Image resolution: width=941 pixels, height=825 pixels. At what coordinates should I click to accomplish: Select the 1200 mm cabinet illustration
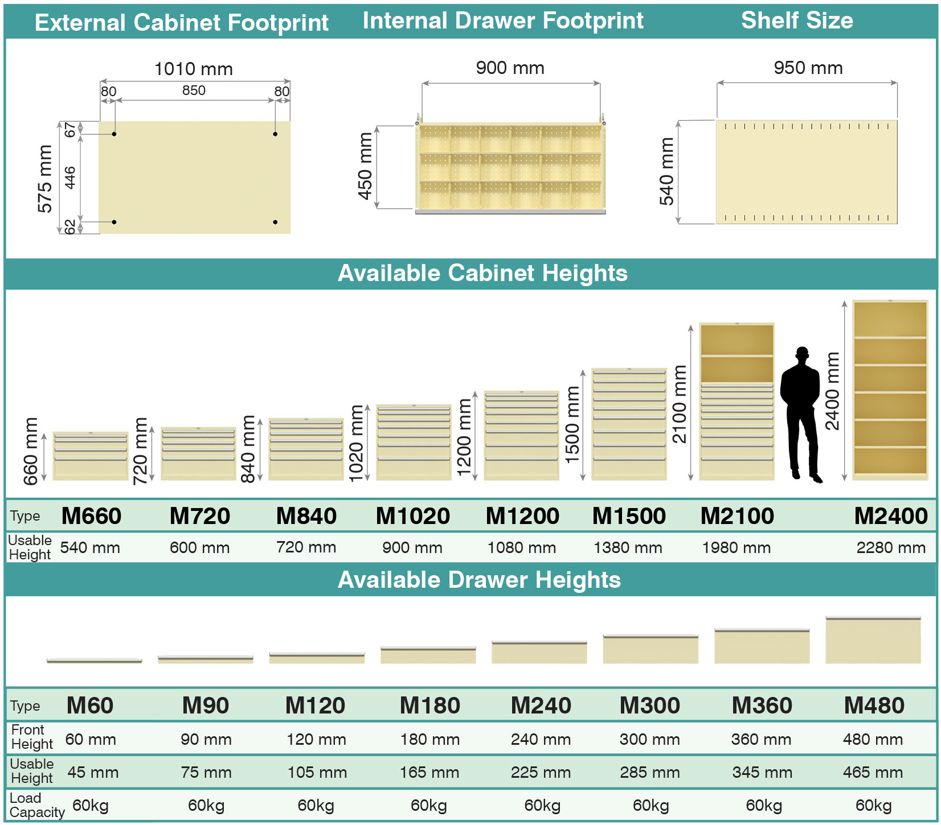(521, 435)
